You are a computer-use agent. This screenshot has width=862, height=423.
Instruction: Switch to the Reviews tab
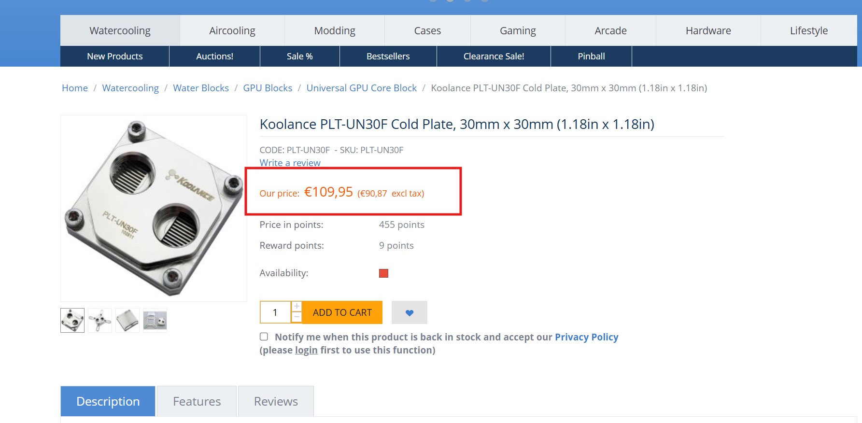click(x=276, y=401)
